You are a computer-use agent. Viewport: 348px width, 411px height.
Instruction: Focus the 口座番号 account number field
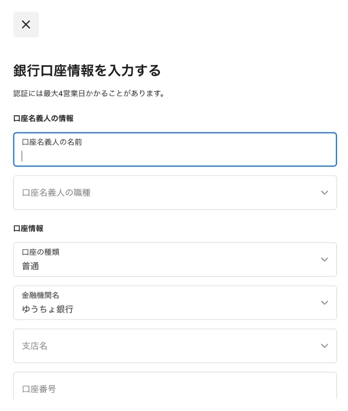tap(175, 389)
